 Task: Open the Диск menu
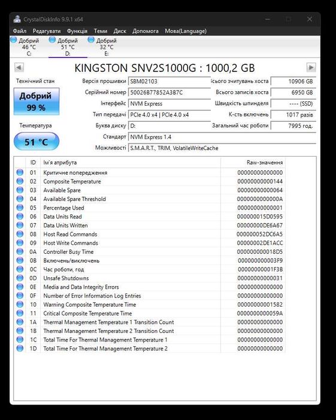click(120, 31)
